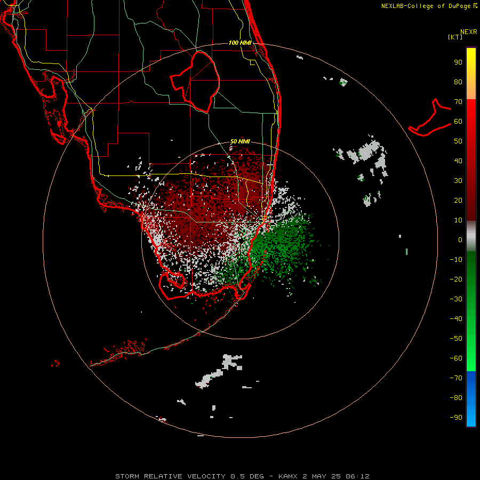Click the -60 scale value
The height and width of the screenshot is (480, 480).
click(x=456, y=358)
